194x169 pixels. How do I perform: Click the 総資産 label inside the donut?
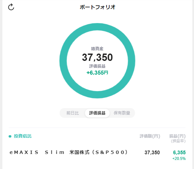[97, 49]
